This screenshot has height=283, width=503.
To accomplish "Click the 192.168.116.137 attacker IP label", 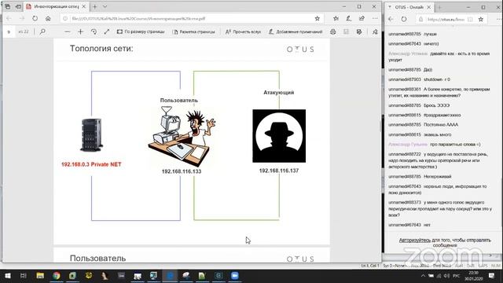I will (279, 171).
